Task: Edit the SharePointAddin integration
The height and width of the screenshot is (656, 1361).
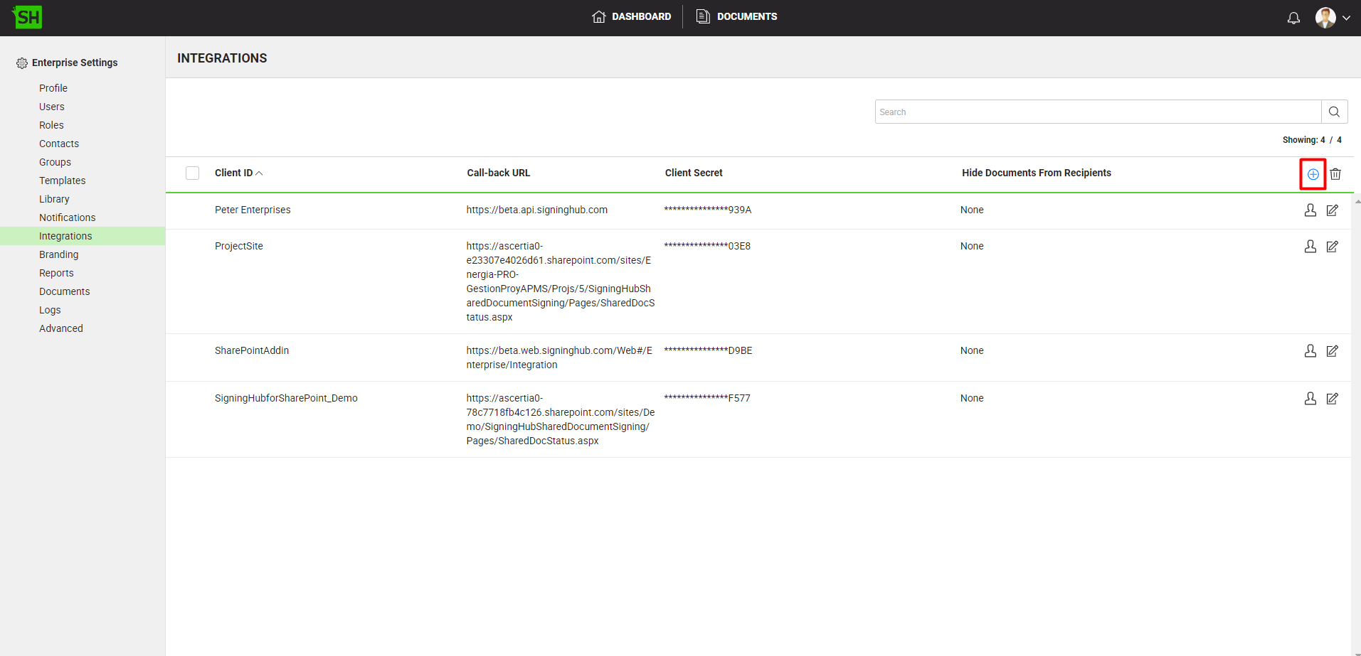Action: pyautogui.click(x=1332, y=351)
